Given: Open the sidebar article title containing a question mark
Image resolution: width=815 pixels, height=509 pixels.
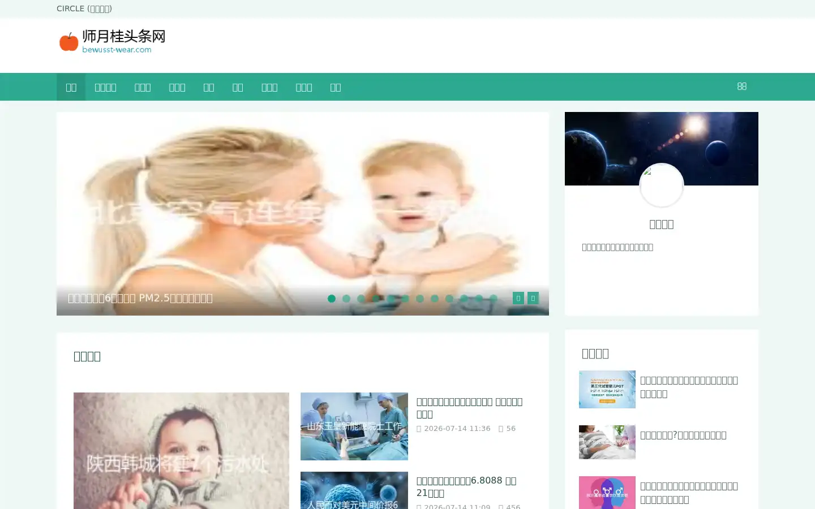Looking at the screenshot, I should 683,435.
